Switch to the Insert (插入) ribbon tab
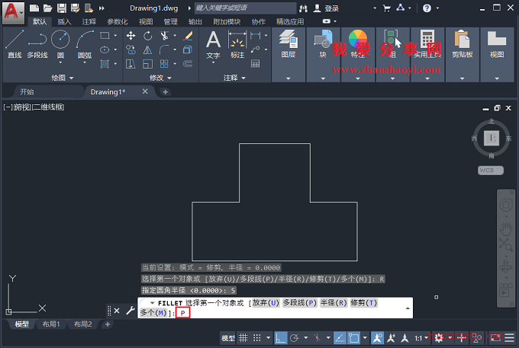 (64, 22)
